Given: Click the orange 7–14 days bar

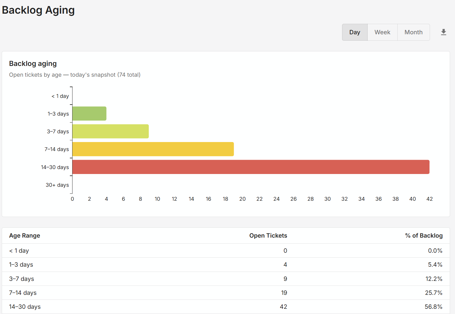Looking at the screenshot, I should click(x=153, y=149).
